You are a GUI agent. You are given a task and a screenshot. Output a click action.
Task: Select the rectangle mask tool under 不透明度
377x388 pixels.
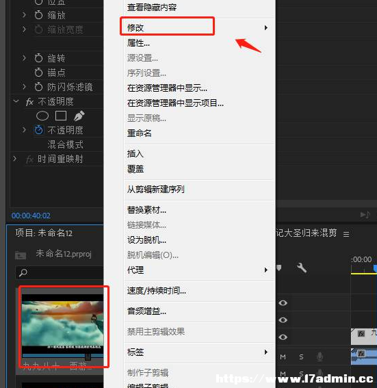click(61, 116)
